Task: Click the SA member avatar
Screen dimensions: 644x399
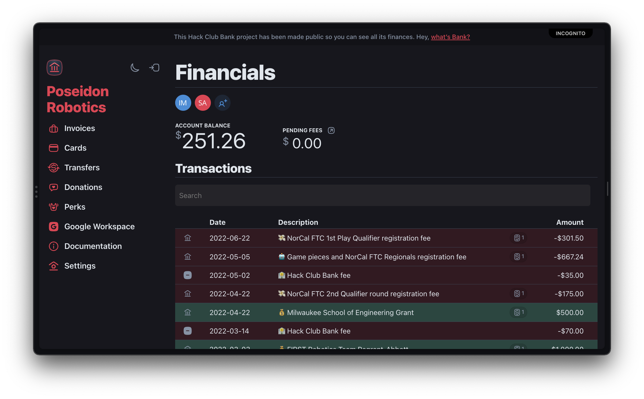Action: 203,103
